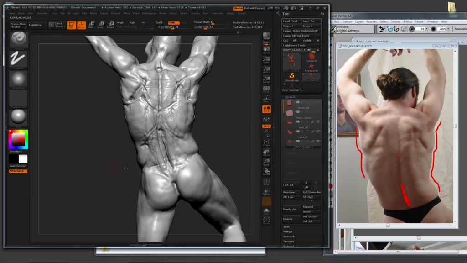Toggle Transparency display

click(x=266, y=192)
